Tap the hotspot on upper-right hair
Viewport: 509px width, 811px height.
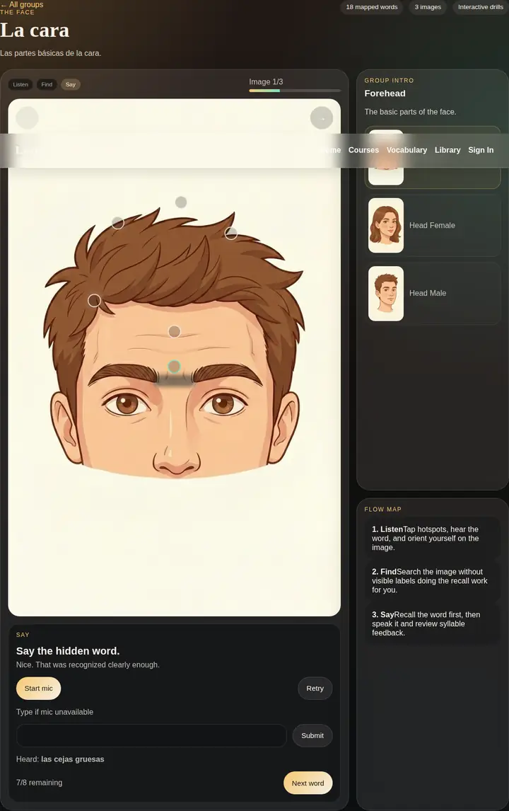[231, 233]
